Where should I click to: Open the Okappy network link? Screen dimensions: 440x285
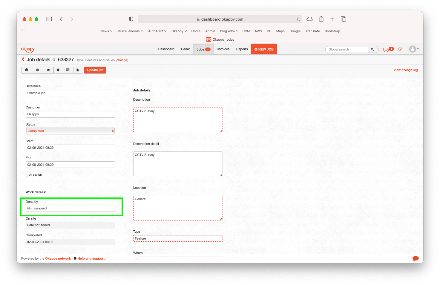click(58, 258)
